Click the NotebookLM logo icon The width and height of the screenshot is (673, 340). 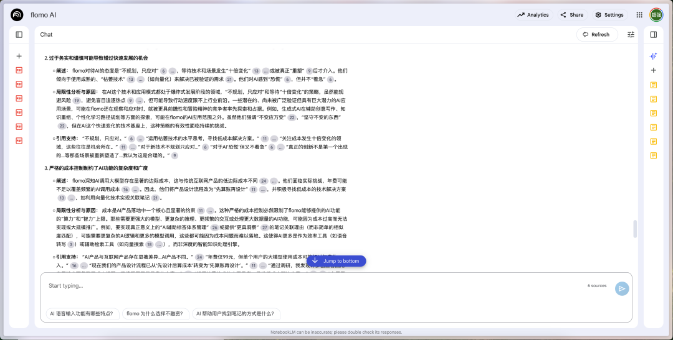tap(17, 14)
